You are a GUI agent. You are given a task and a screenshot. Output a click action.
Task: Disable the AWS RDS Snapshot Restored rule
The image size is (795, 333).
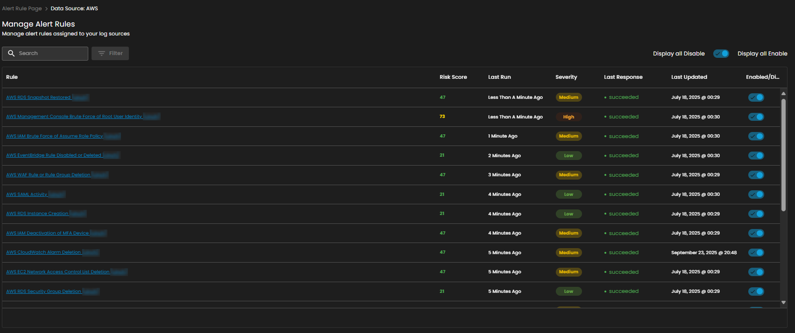coord(756,97)
